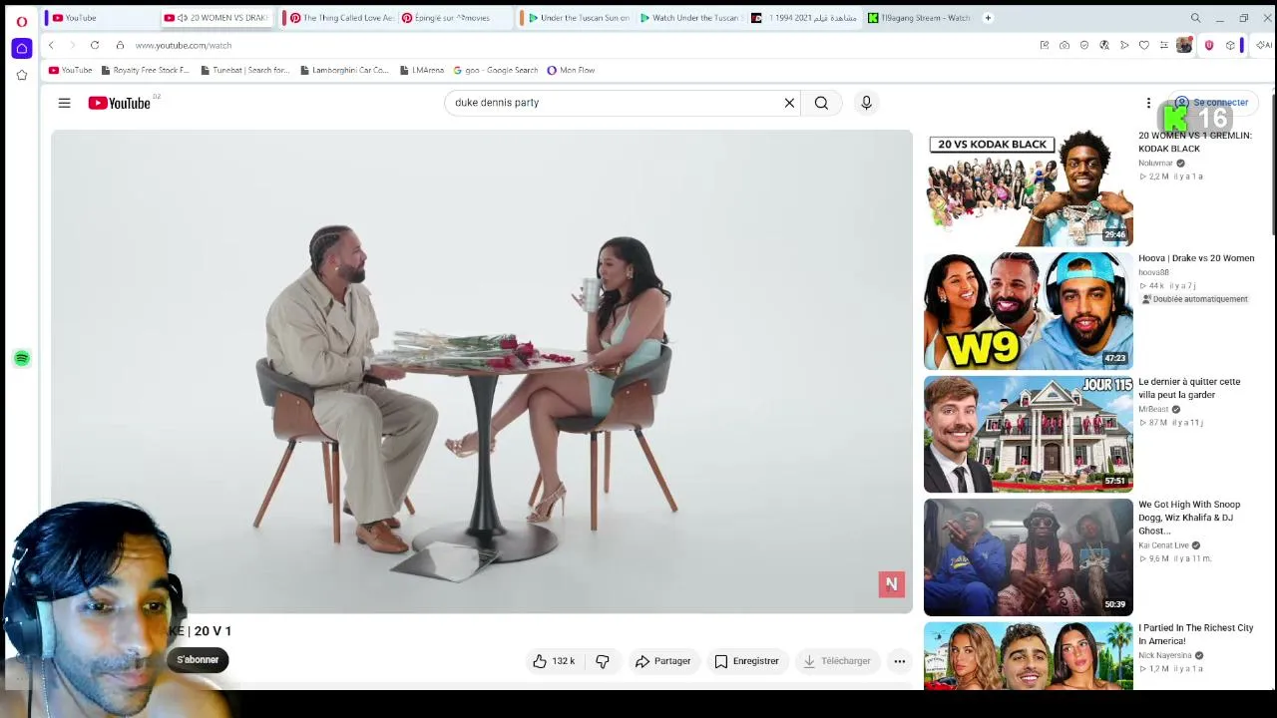The width and height of the screenshot is (1277, 718).
Task: Open the new tab plus button
Action: 988,18
